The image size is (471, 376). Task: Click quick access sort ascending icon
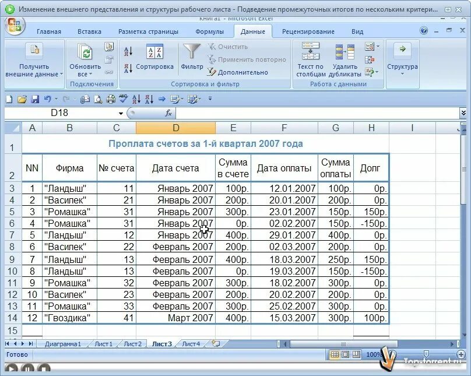(x=136, y=99)
